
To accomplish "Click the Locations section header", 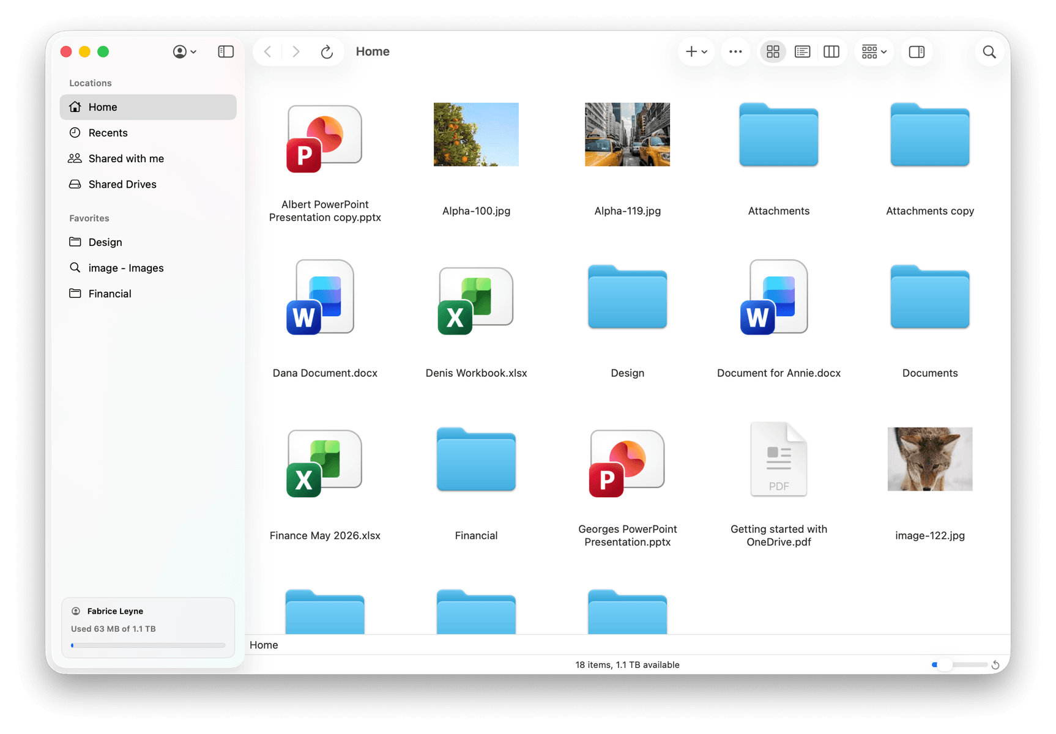I will (90, 83).
